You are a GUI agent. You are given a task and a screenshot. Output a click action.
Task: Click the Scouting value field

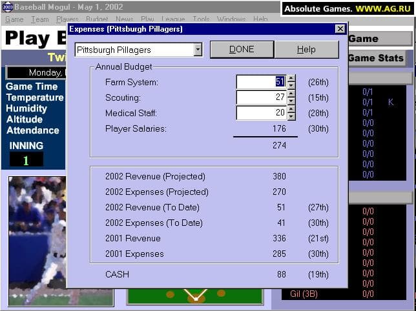(262, 97)
